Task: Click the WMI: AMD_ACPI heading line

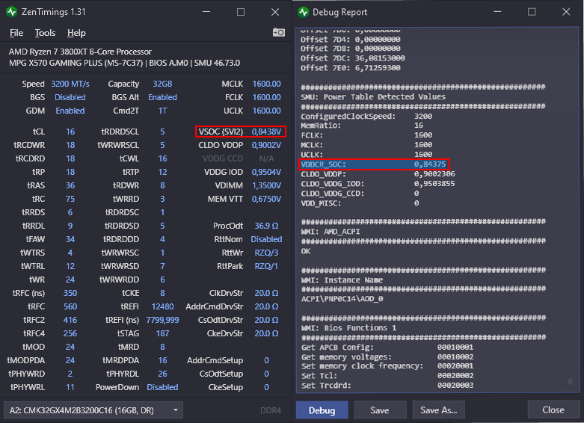Action: 331,232
